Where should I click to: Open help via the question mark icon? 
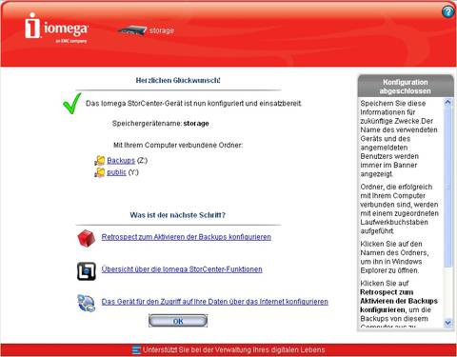click(x=447, y=12)
